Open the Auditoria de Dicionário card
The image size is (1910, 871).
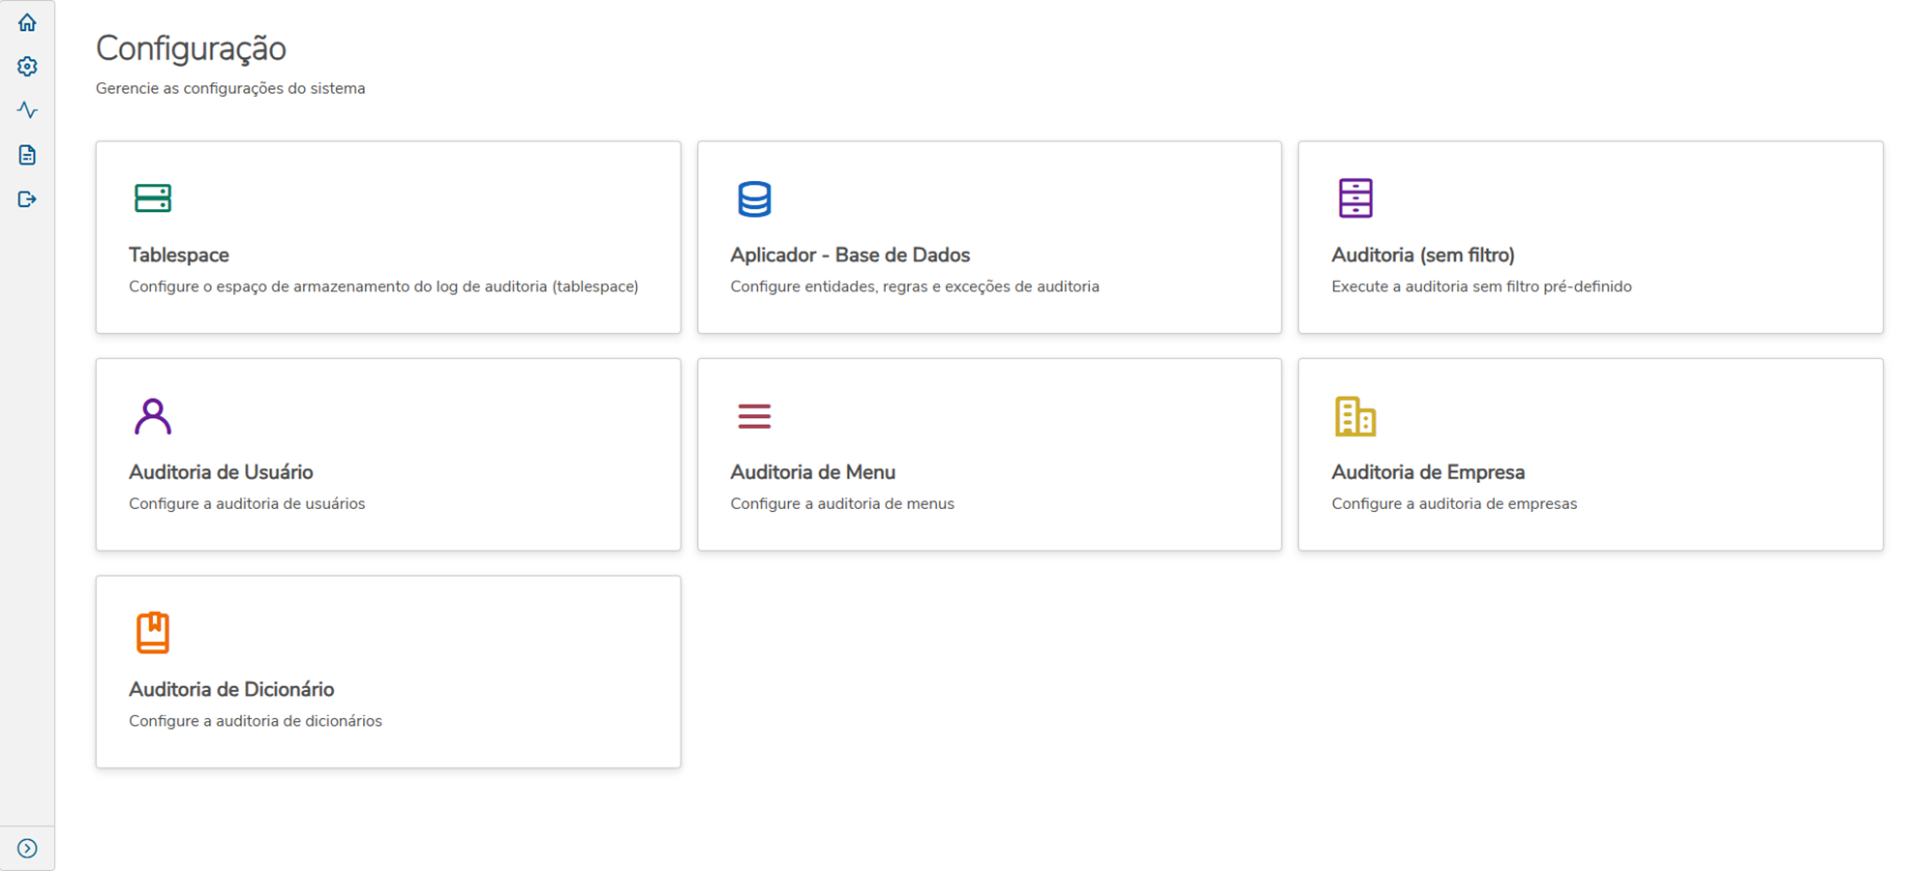click(x=387, y=672)
